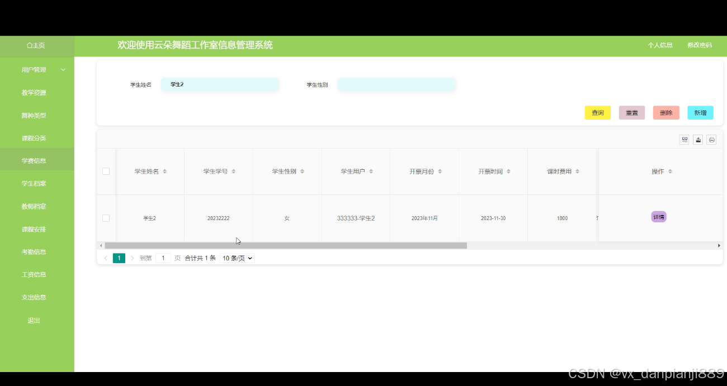
Task: Open 学生档案 in sidebar
Action: (x=34, y=184)
